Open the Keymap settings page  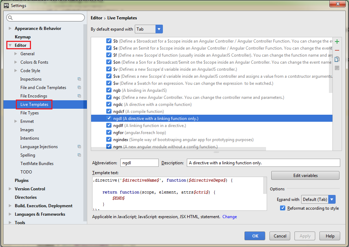pos(21,37)
